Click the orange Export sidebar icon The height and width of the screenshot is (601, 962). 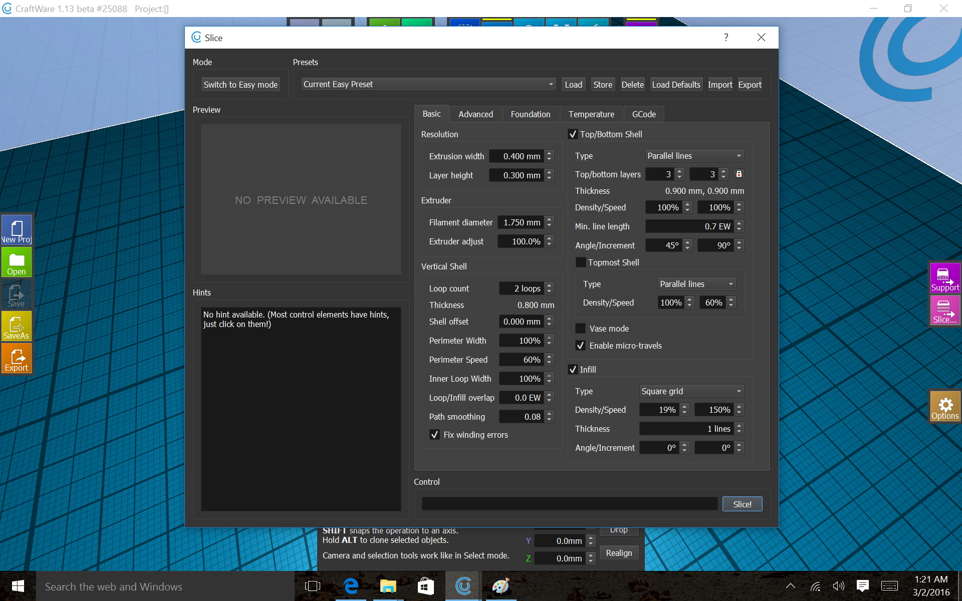(x=17, y=359)
